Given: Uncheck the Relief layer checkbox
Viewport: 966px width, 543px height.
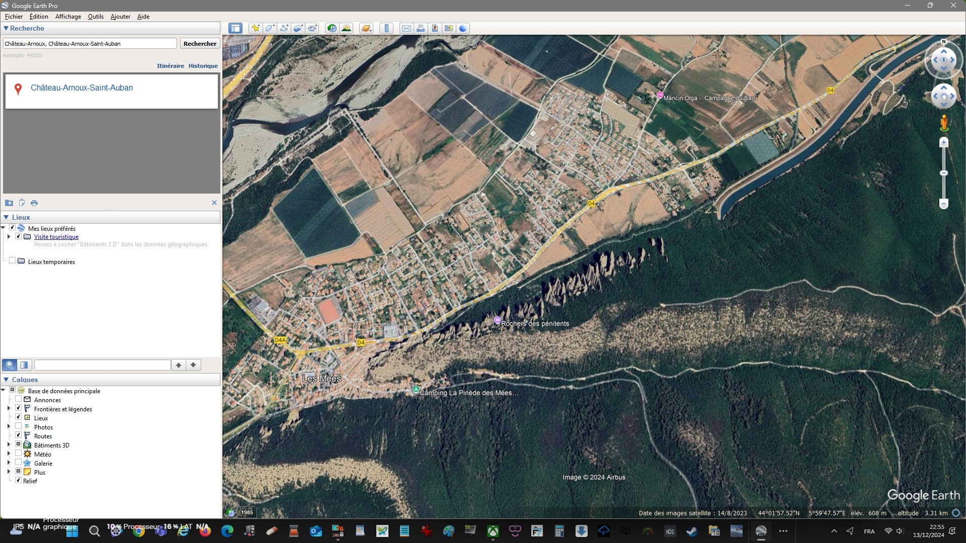Looking at the screenshot, I should [19, 481].
